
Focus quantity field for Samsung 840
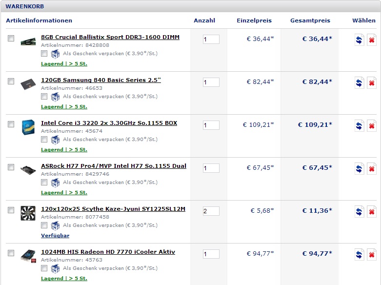211,82
